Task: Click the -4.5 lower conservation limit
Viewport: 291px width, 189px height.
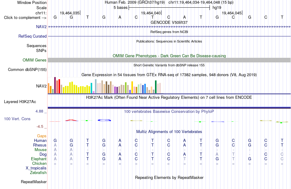Action: [x=40, y=127]
